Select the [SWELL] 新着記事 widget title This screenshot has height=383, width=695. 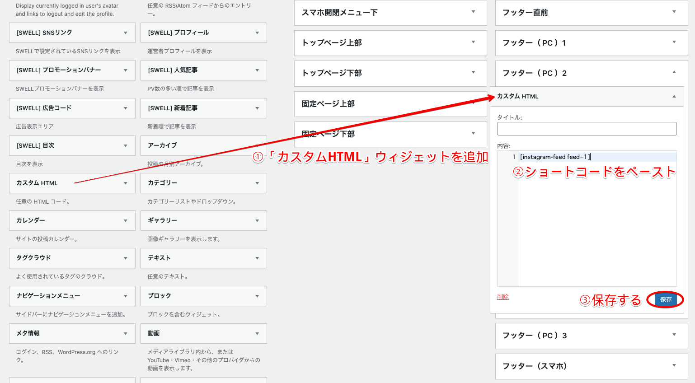point(173,108)
